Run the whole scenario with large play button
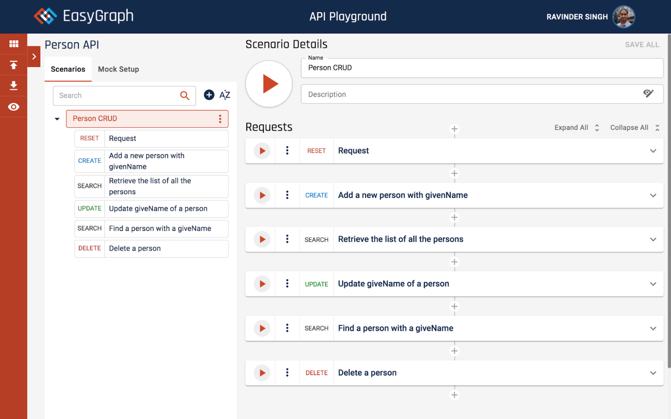 pos(269,84)
